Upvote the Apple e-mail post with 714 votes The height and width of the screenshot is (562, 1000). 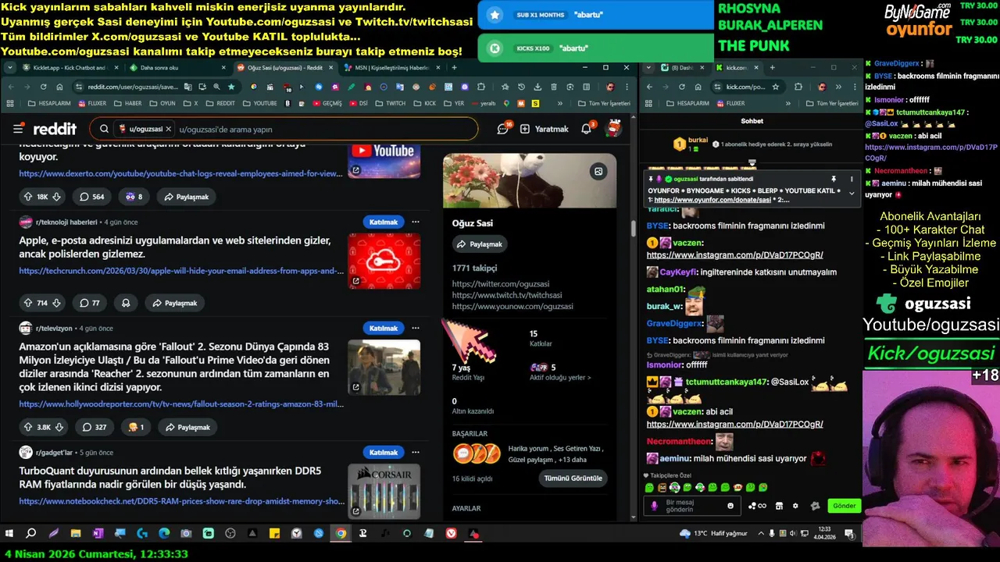[x=28, y=303]
